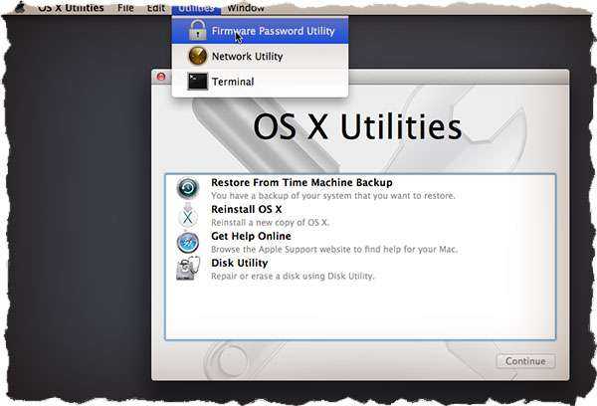Image resolution: width=597 pixels, height=406 pixels.
Task: Click the black Terminal icon
Action: tap(198, 82)
